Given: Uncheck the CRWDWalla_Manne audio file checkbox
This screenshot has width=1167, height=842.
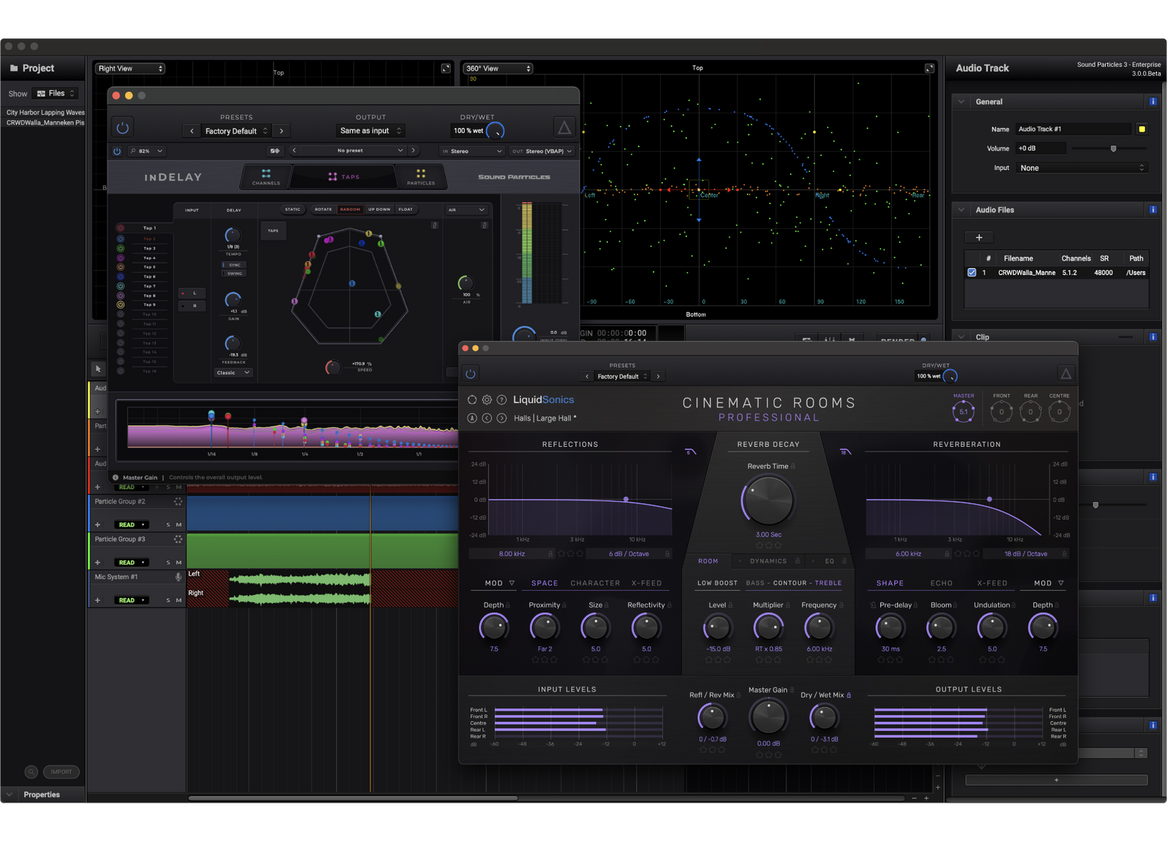Looking at the screenshot, I should click(972, 273).
